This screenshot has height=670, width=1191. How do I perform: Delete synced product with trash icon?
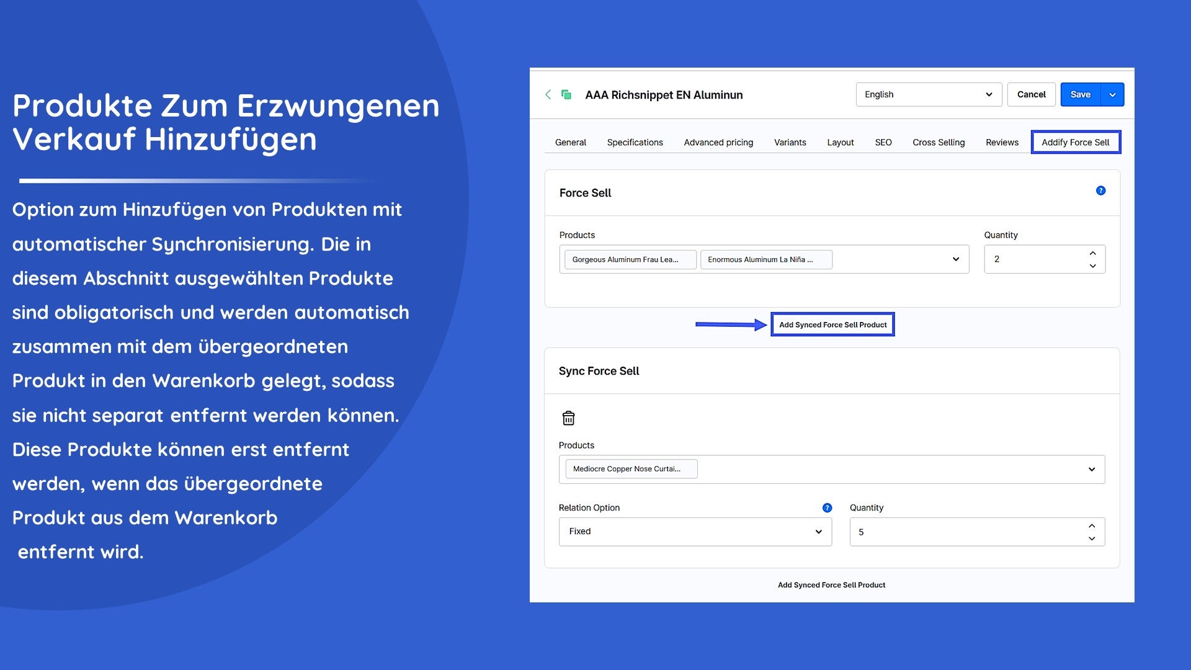coord(568,418)
